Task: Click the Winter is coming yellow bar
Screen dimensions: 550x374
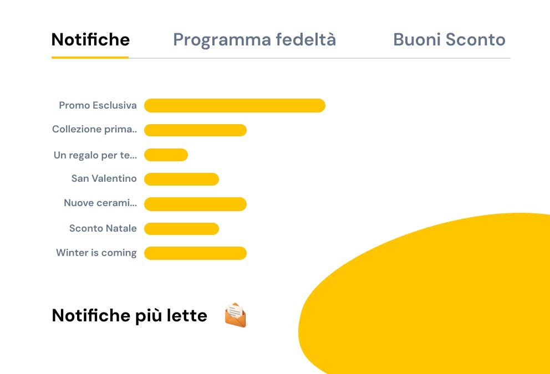Action: 195,253
